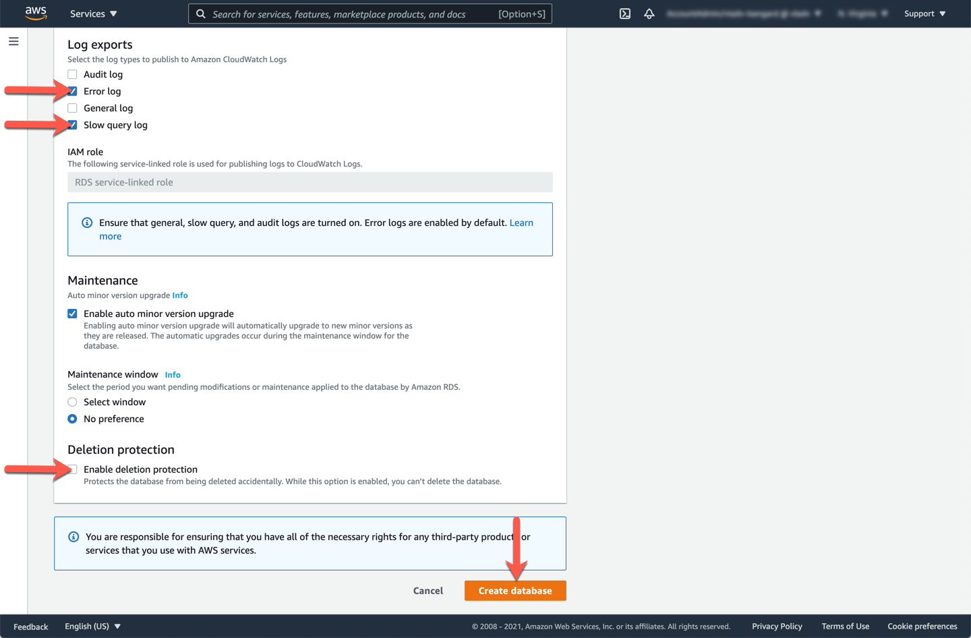This screenshot has width=971, height=638.
Task: Enable the General log checkbox
Action: (x=72, y=109)
